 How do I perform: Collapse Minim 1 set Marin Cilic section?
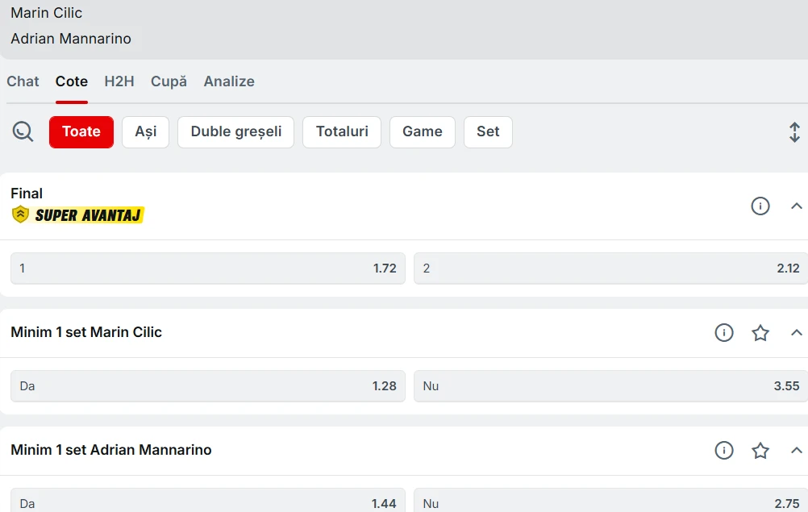coord(796,333)
